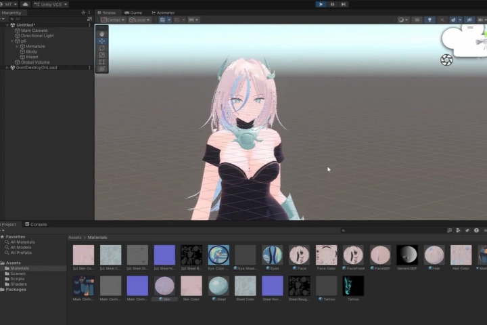Viewport: 487px width, 325px height.
Task: Toggle scene audio in the Scene toolbar
Action: coord(442,20)
